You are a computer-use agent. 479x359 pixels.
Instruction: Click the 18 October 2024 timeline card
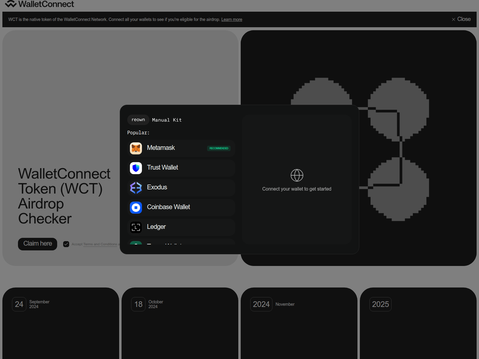click(180, 323)
